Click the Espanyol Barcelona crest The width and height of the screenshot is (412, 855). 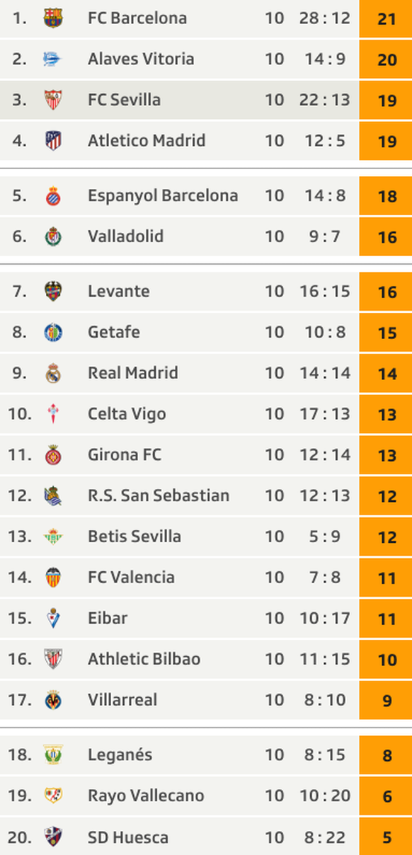[53, 196]
